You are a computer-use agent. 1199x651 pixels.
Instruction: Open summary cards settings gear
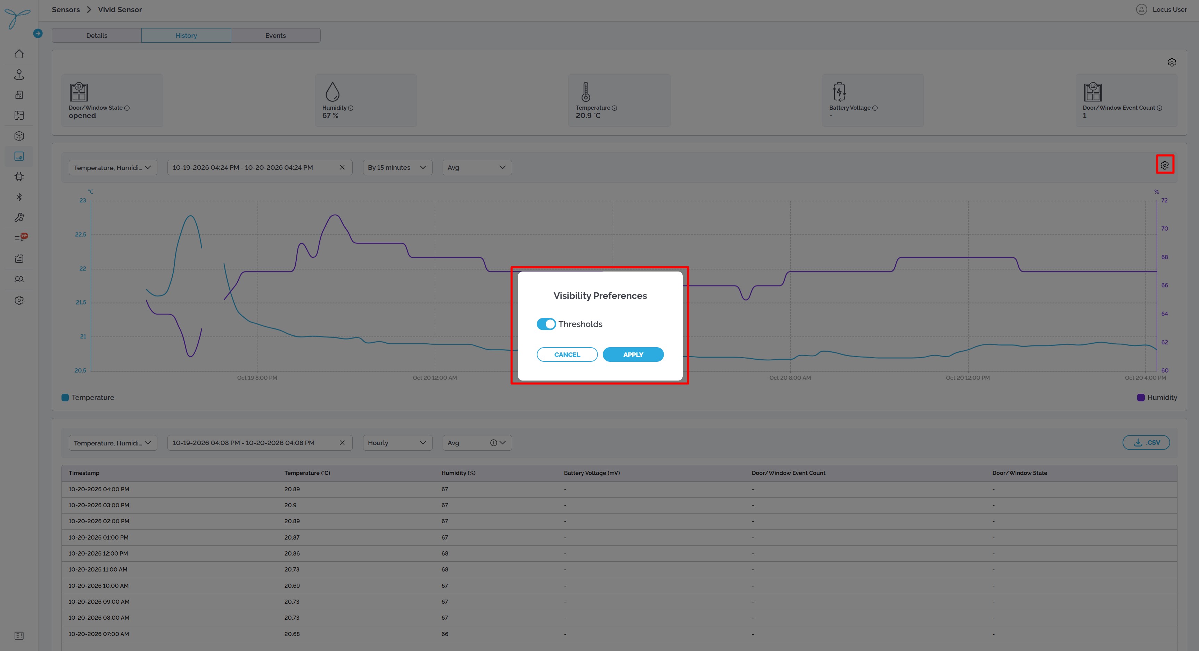1172,62
